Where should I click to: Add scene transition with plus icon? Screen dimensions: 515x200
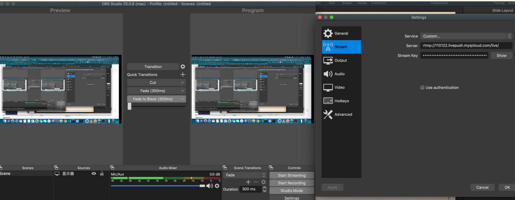coord(248,182)
